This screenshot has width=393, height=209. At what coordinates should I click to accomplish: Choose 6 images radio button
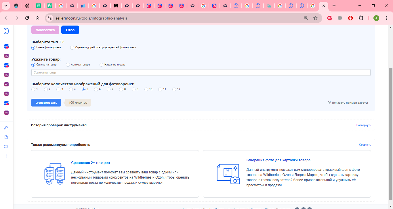click(96, 89)
